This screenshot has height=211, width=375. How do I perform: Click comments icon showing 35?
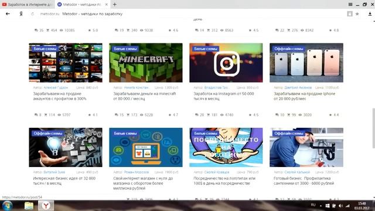(x=36, y=30)
